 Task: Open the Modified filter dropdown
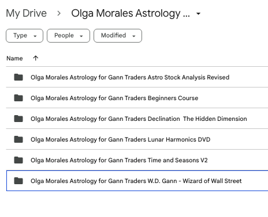(x=118, y=36)
